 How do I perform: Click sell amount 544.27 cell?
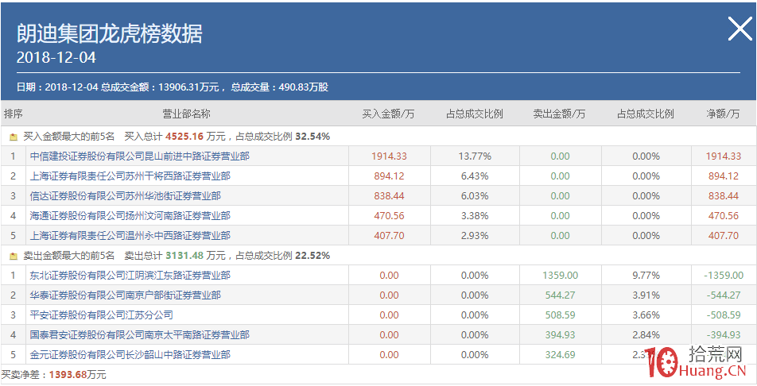pos(560,295)
